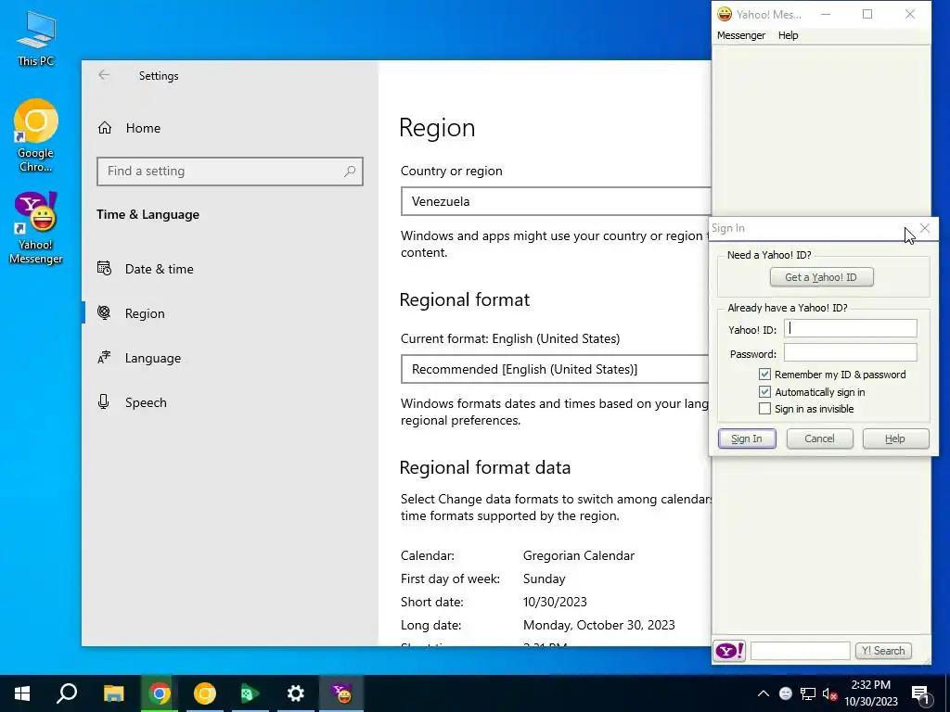Switch to Settings gear on taskbar

click(296, 693)
